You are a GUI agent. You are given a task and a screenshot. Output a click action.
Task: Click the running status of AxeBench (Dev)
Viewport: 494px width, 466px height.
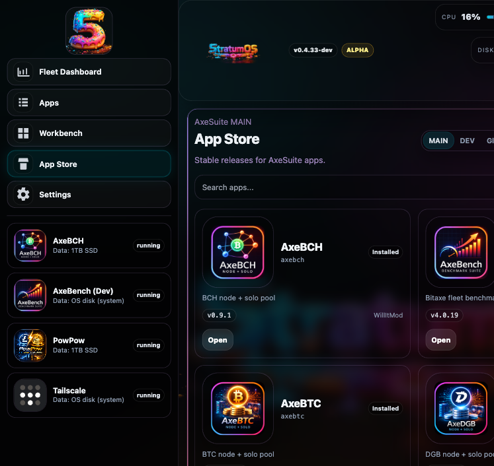[148, 295]
